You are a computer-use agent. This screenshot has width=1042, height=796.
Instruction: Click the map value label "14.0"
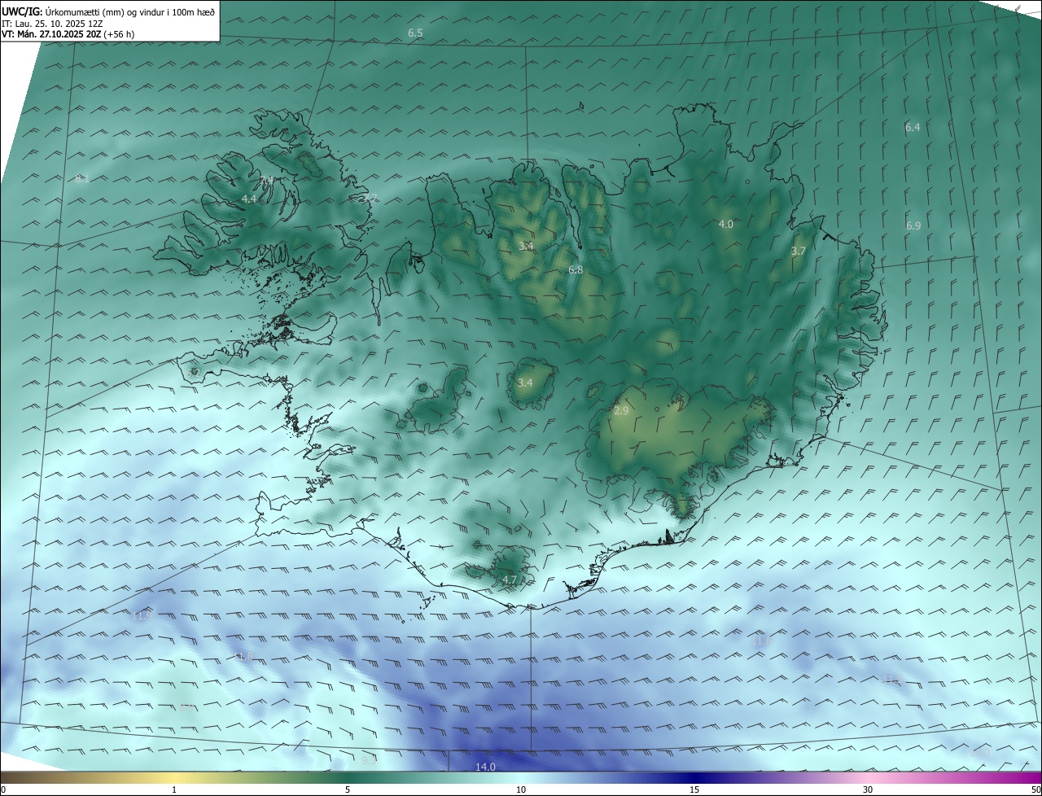485,767
